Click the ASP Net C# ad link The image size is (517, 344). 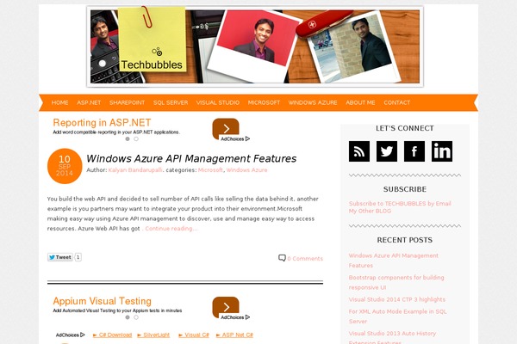click(234, 335)
